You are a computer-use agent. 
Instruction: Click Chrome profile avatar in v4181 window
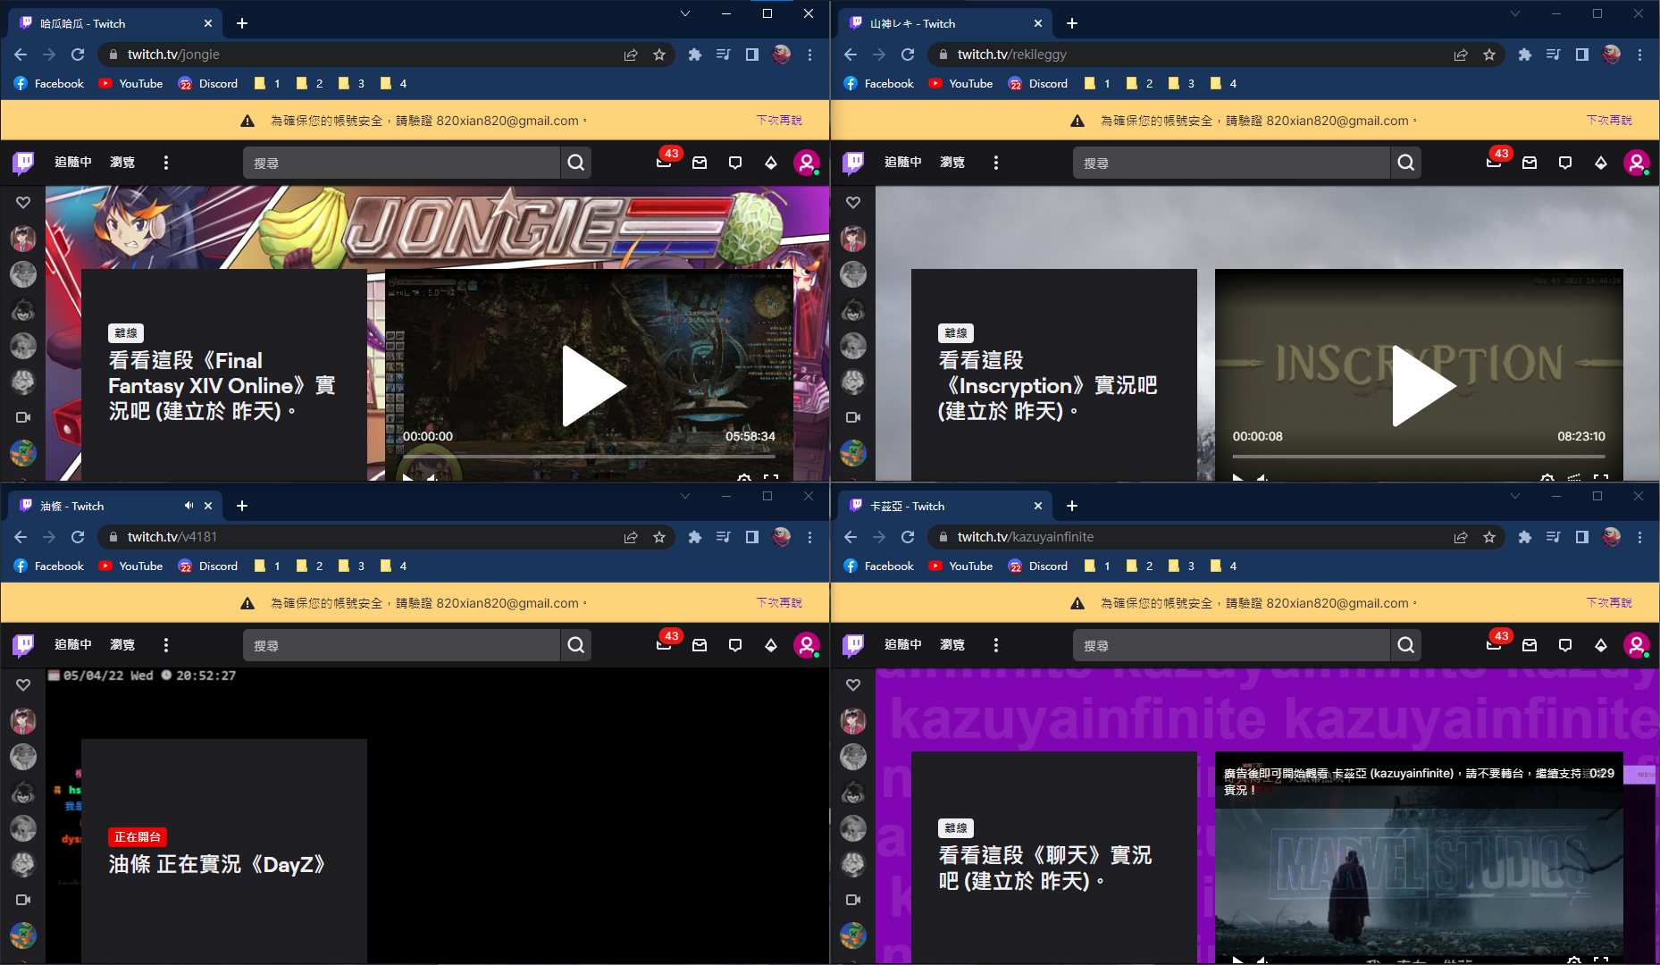coord(781,537)
